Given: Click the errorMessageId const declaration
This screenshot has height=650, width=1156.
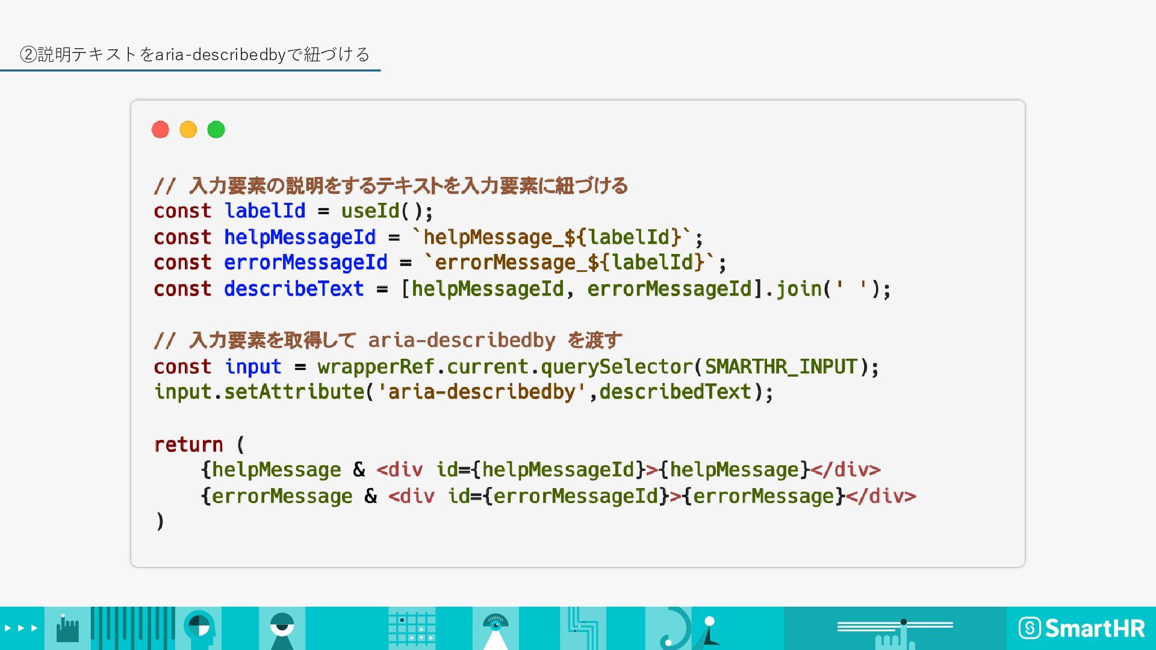Looking at the screenshot, I should point(305,263).
